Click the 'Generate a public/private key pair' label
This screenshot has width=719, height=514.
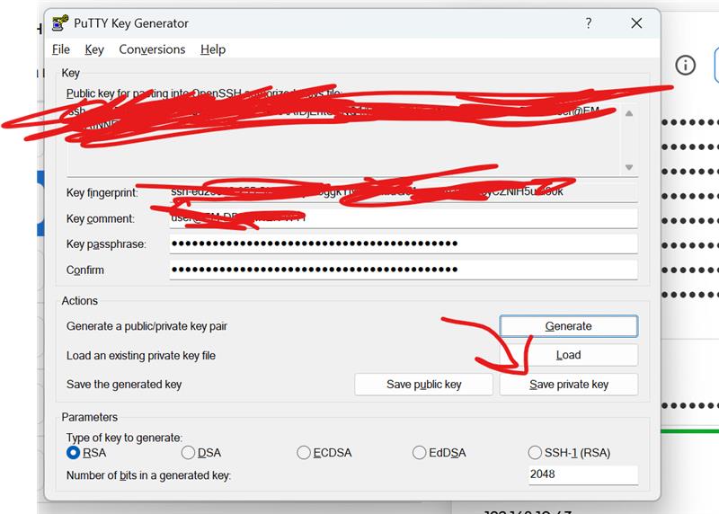pos(146,326)
